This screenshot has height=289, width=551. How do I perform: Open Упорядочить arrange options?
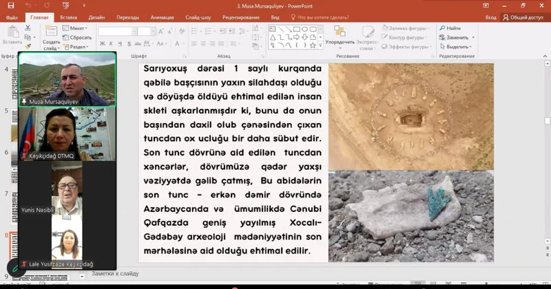[x=340, y=37]
